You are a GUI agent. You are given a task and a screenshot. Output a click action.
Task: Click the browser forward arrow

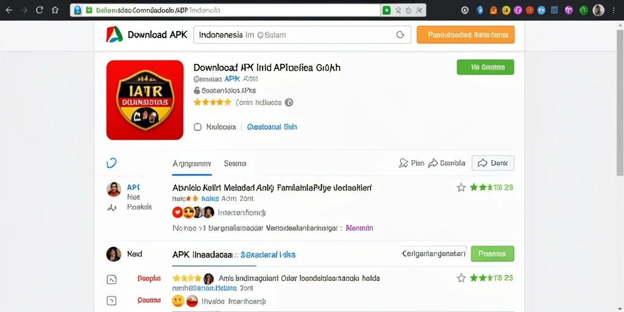[24, 10]
